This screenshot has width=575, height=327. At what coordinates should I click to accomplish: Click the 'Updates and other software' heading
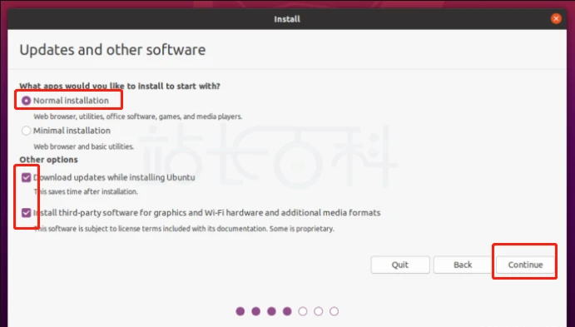point(112,50)
